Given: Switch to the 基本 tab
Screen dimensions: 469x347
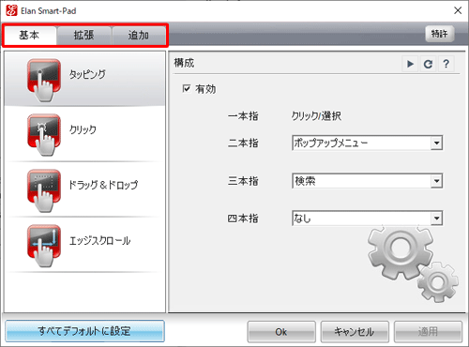Looking at the screenshot, I should pos(30,36).
